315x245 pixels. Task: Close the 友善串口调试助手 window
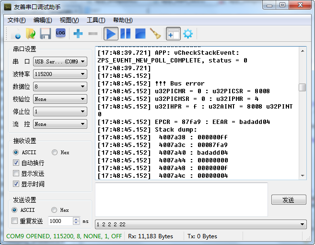coord(300,5)
